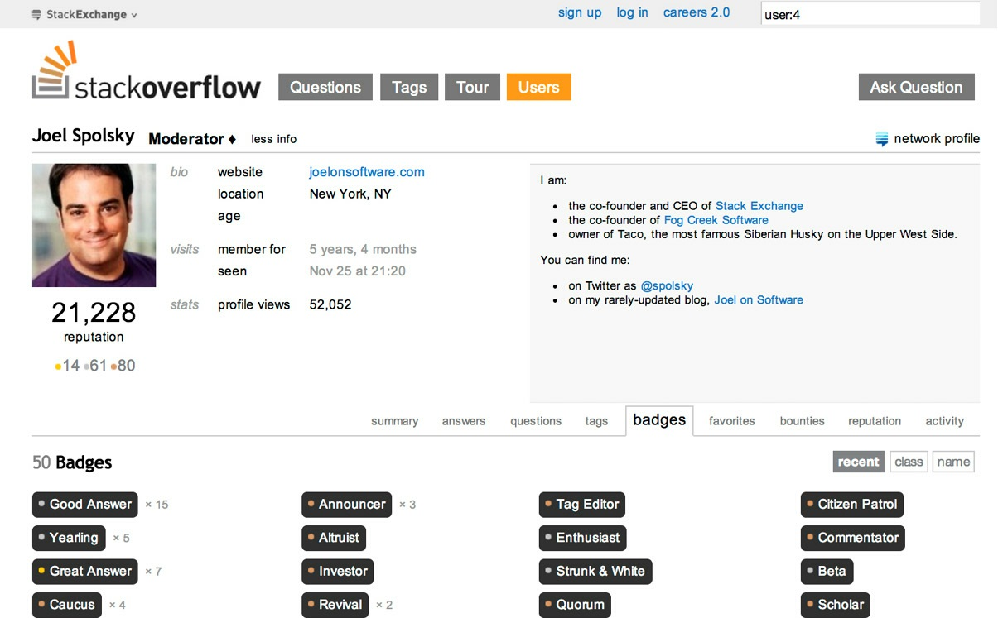Click the gold badge count 14

[x=67, y=366]
